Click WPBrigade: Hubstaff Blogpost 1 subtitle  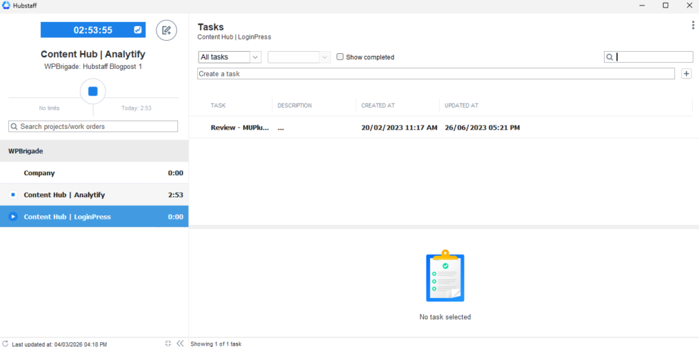point(93,66)
